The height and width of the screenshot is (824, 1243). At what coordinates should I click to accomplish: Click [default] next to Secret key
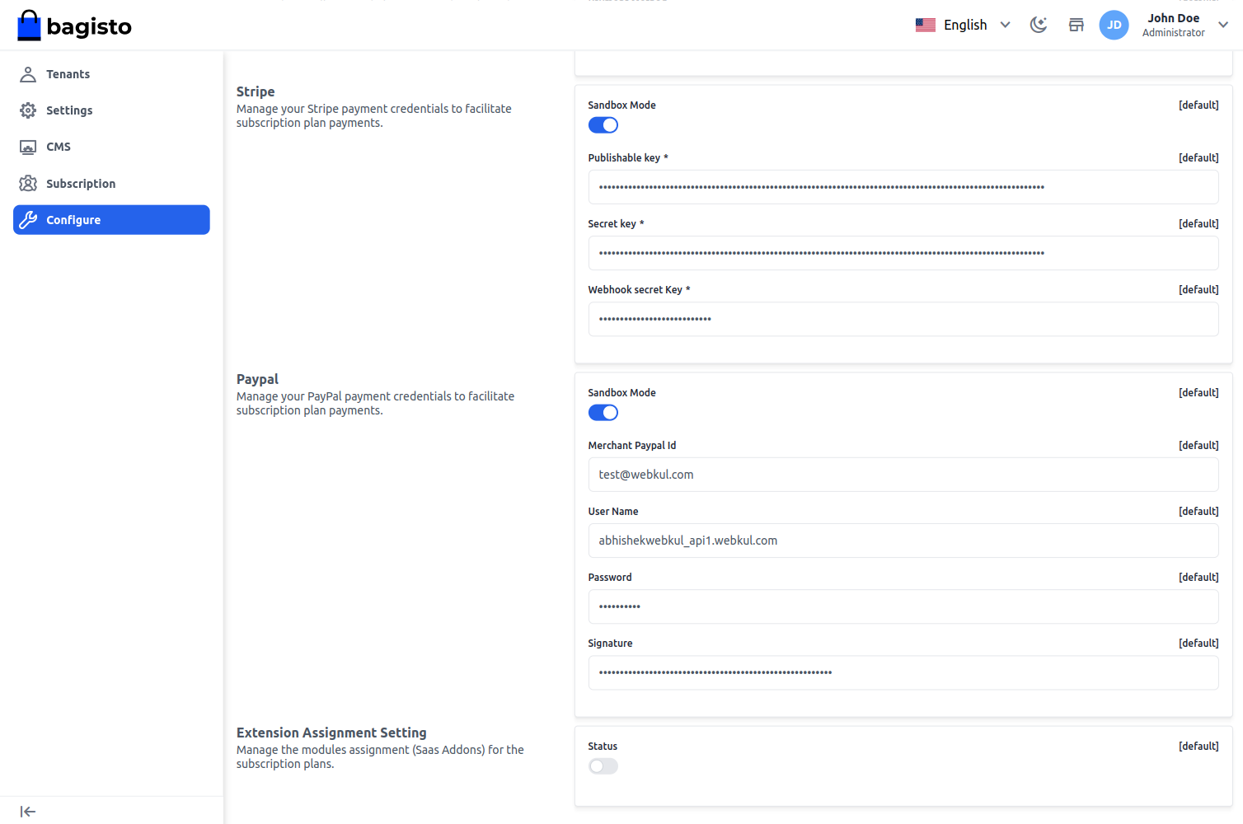pyautogui.click(x=1198, y=224)
